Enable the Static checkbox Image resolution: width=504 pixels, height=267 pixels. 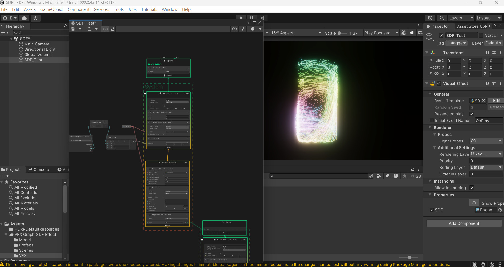pyautogui.click(x=481, y=35)
